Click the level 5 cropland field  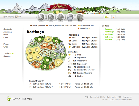tap(48, 39)
